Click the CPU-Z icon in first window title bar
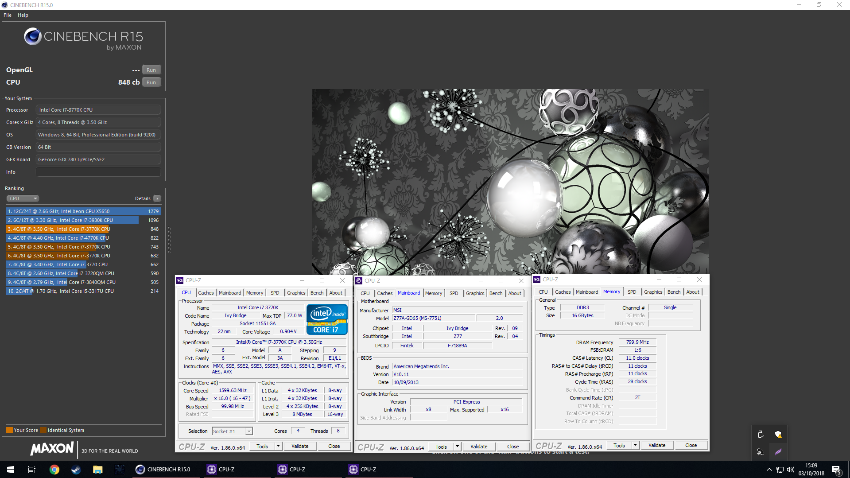 [x=180, y=280]
